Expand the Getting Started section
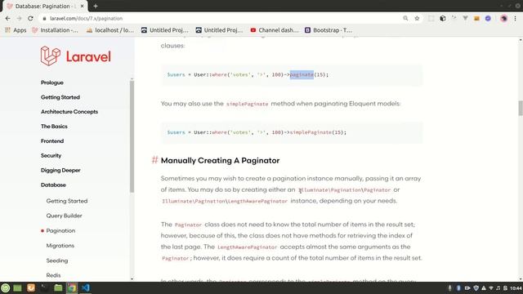This screenshot has height=294, width=523. [x=60, y=97]
